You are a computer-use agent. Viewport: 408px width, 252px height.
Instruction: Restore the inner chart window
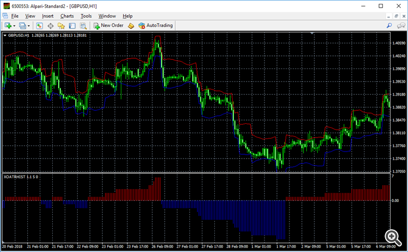[x=396, y=16]
